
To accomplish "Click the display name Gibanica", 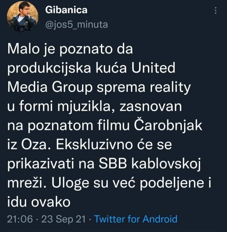I will pyautogui.click(x=66, y=10).
